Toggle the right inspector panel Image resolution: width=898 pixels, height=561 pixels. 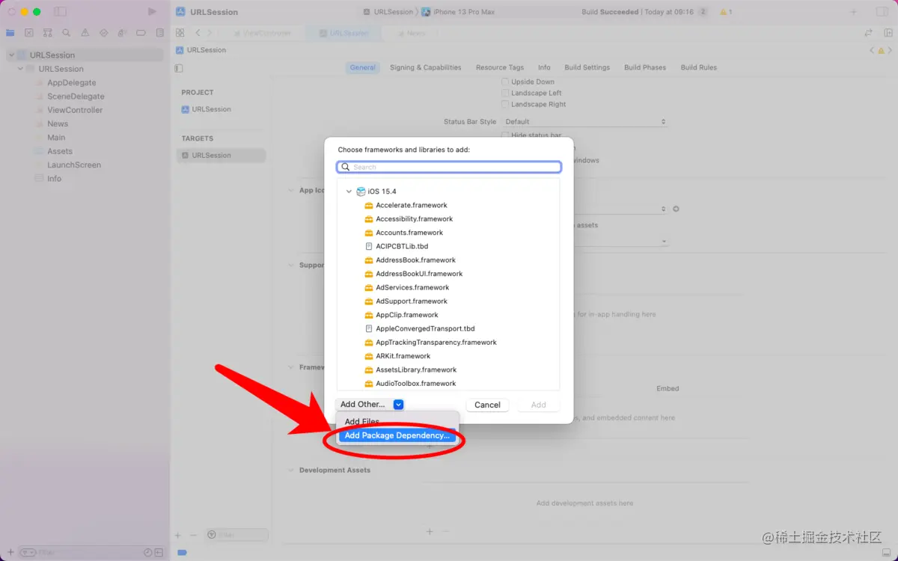tap(881, 12)
